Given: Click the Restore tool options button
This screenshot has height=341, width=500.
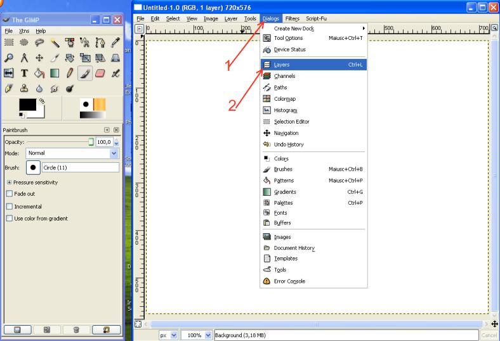Looking at the screenshot, I should coord(47,330).
